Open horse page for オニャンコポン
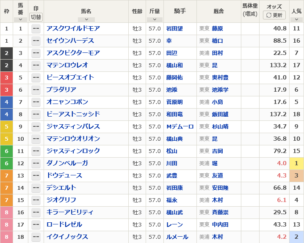The image size is (304, 243). coord(67,102)
